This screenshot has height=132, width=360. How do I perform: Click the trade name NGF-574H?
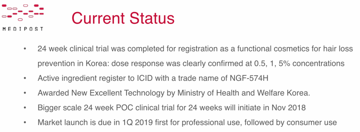point(249,78)
